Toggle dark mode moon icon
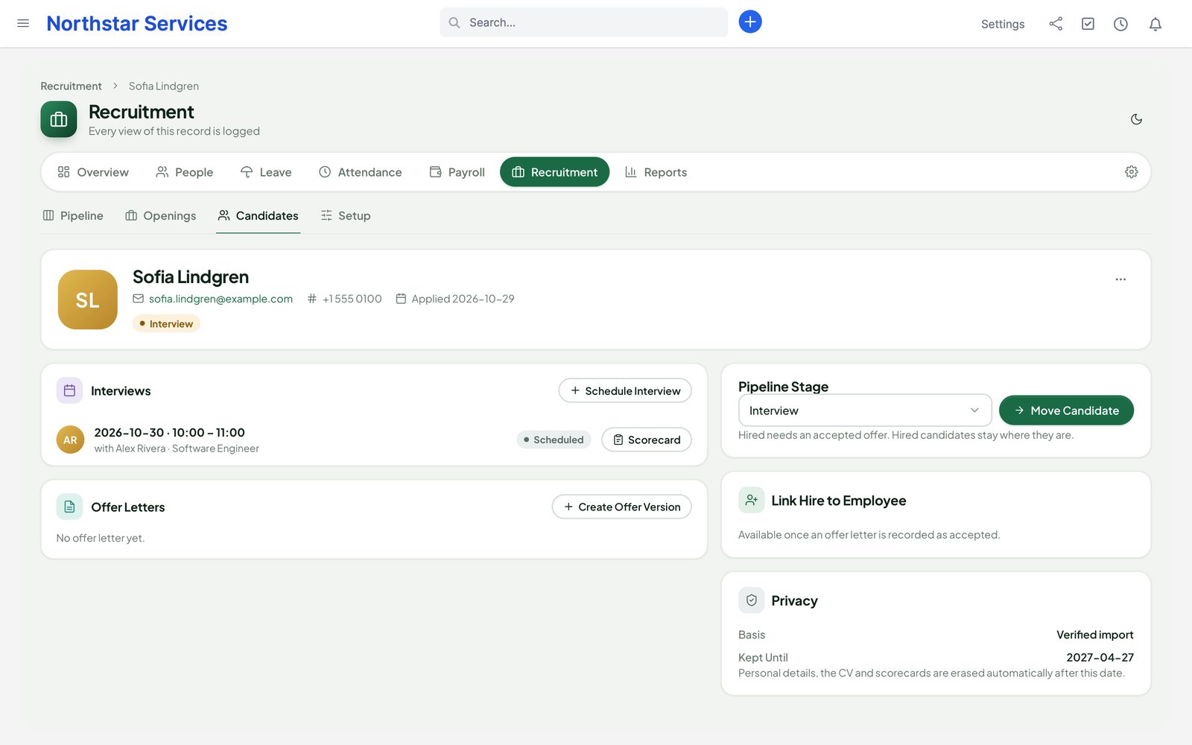This screenshot has width=1192, height=745. click(1136, 119)
